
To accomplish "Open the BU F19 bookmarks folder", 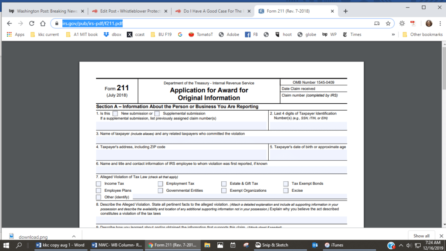I will [164, 34].
